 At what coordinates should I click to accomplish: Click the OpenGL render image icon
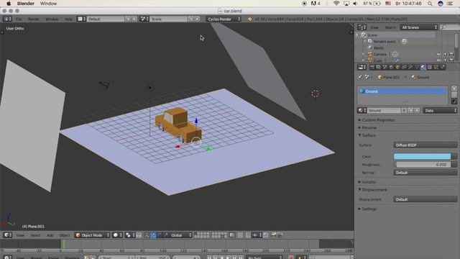[x=273, y=235]
